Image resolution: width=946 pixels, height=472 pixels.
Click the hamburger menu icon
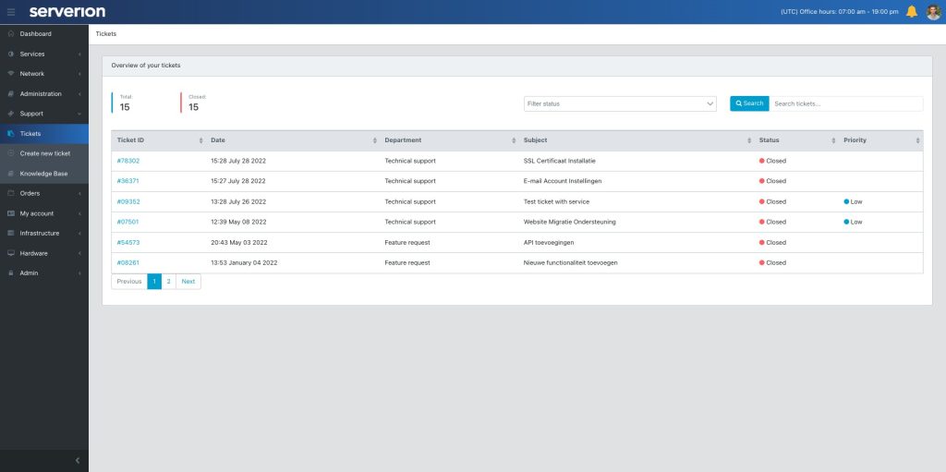[11, 12]
